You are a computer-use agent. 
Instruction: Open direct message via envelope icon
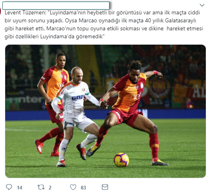click(105, 187)
